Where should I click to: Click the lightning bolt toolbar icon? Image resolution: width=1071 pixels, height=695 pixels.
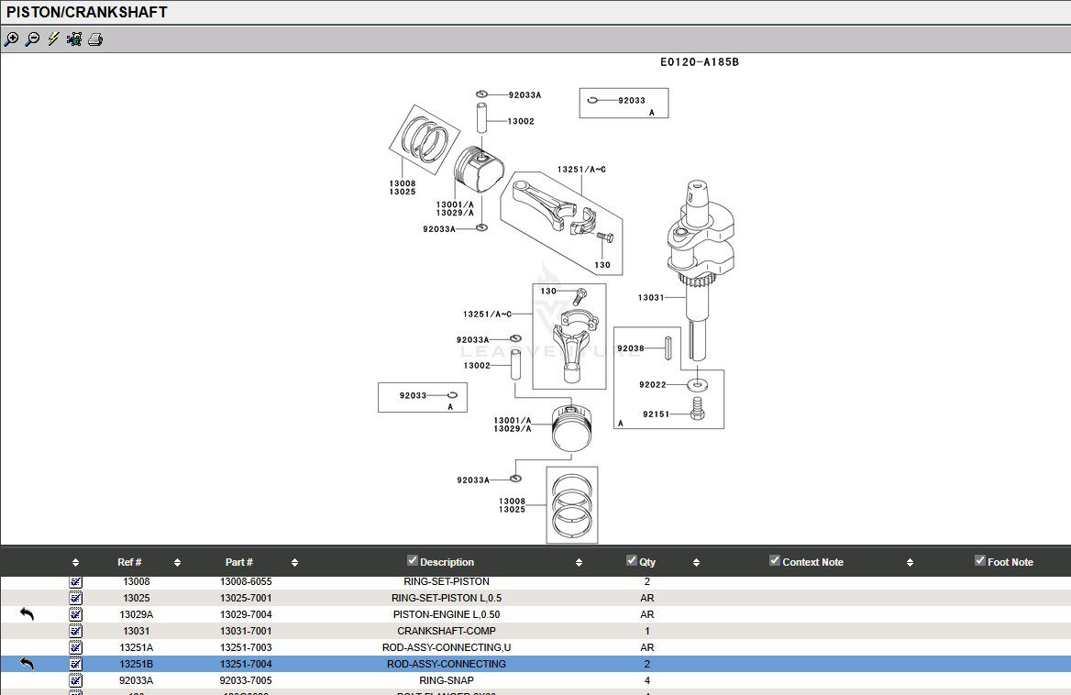(53, 39)
